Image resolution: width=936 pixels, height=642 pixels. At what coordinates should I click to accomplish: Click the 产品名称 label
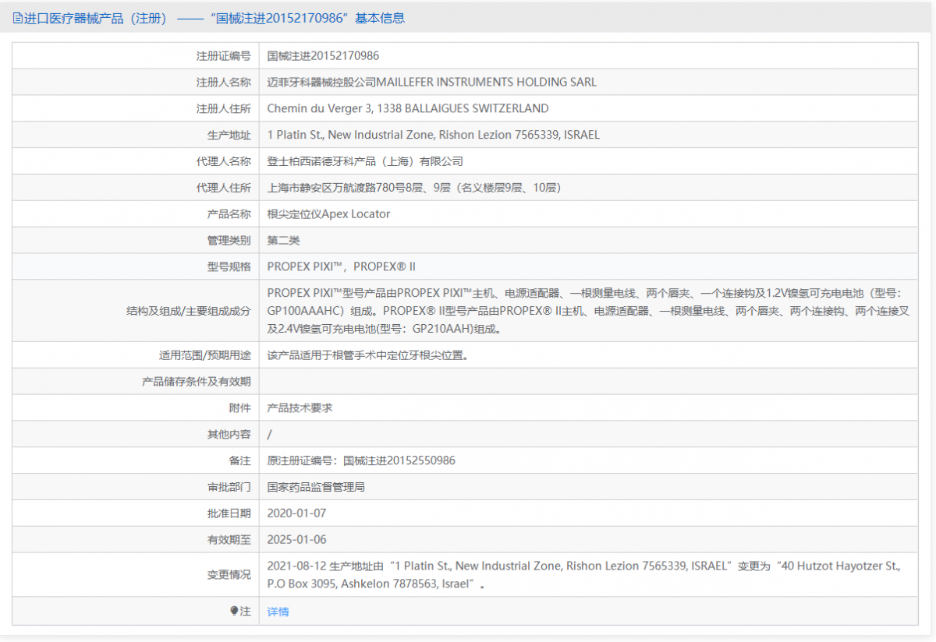[229, 214]
